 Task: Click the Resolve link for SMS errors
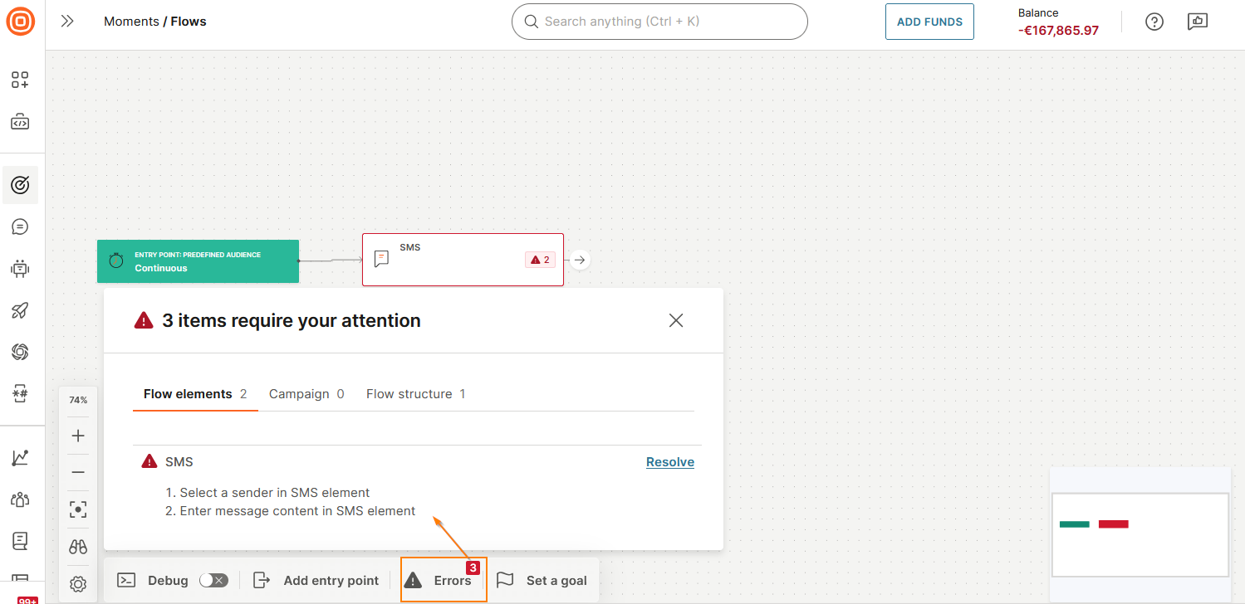[669, 461]
